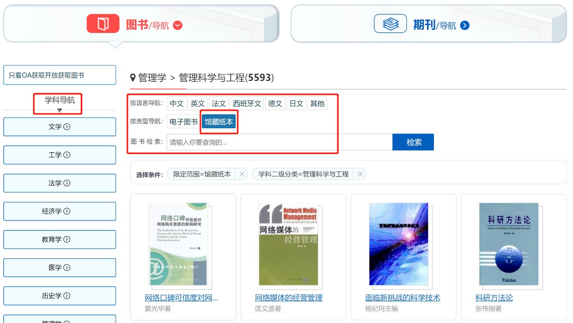The width and height of the screenshot is (573, 323).
Task: Click author name 张伟刚著
Action: point(489,309)
